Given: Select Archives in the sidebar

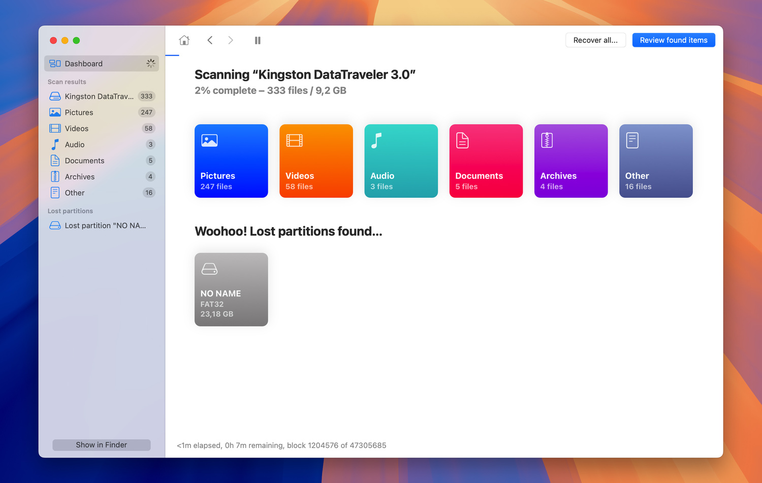Looking at the screenshot, I should pyautogui.click(x=102, y=177).
